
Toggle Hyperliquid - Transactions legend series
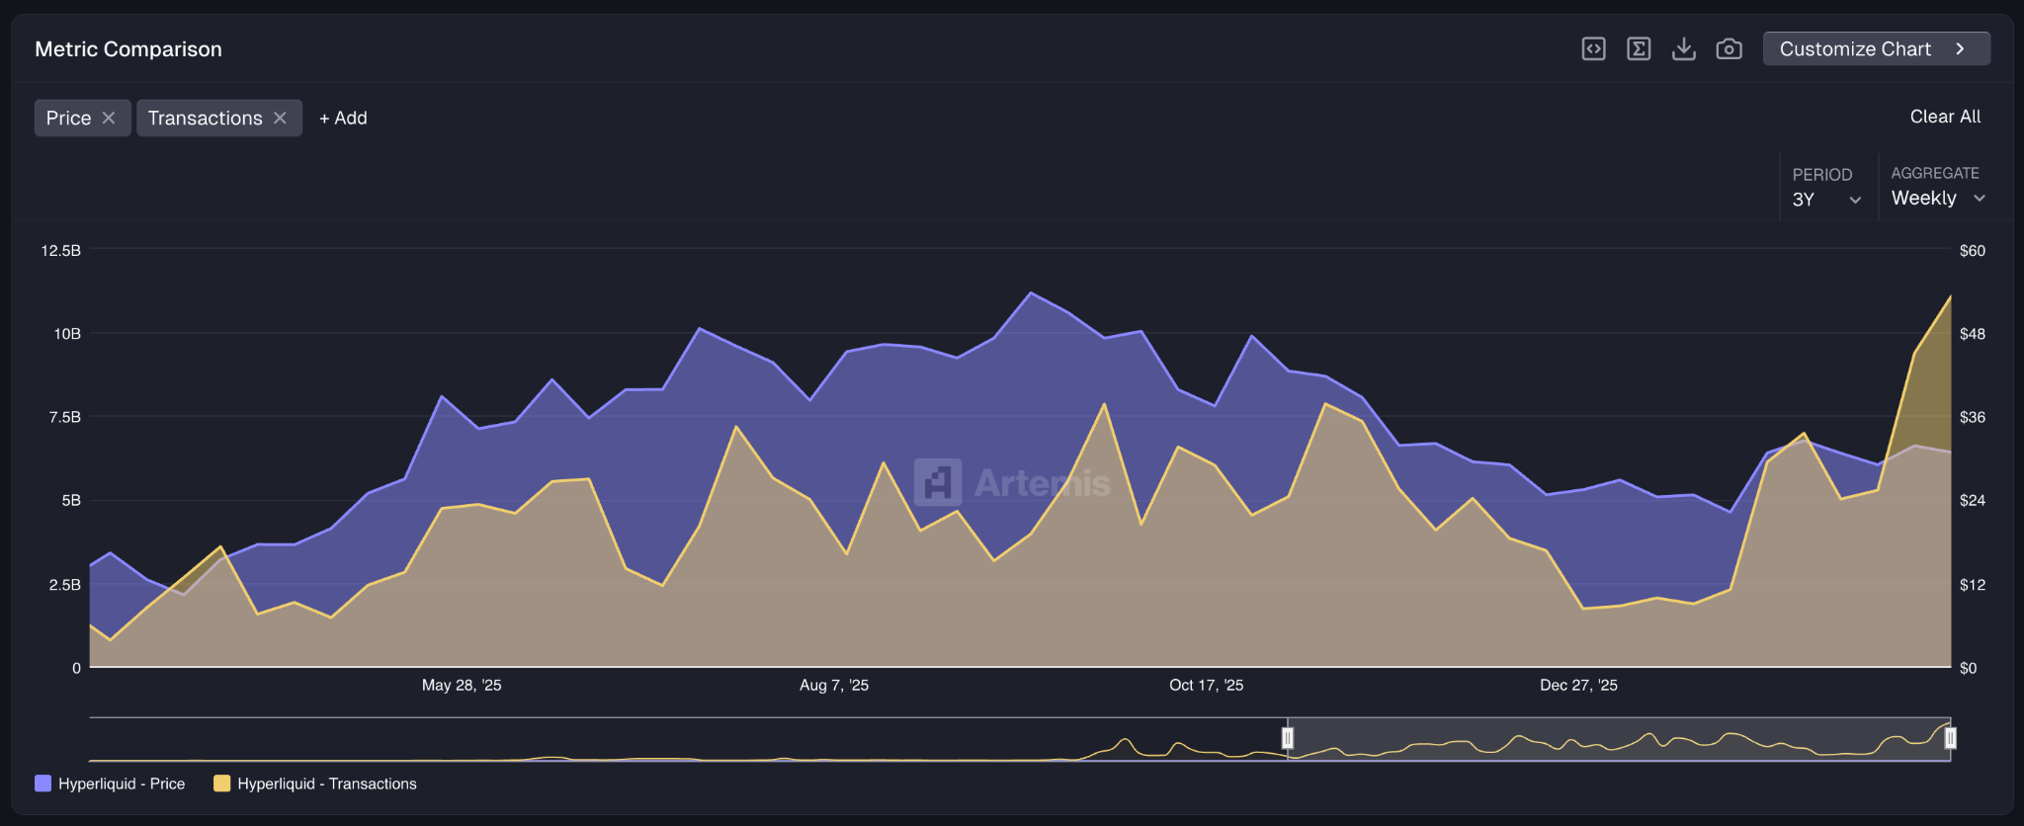coord(315,784)
